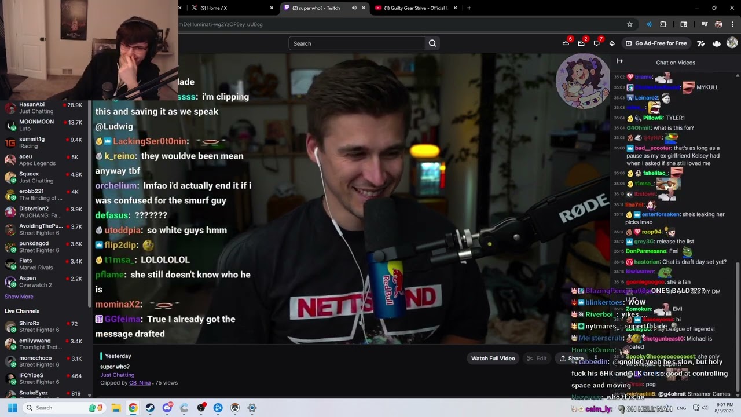
Task: Click the Twitch user avatar
Action: (x=732, y=43)
